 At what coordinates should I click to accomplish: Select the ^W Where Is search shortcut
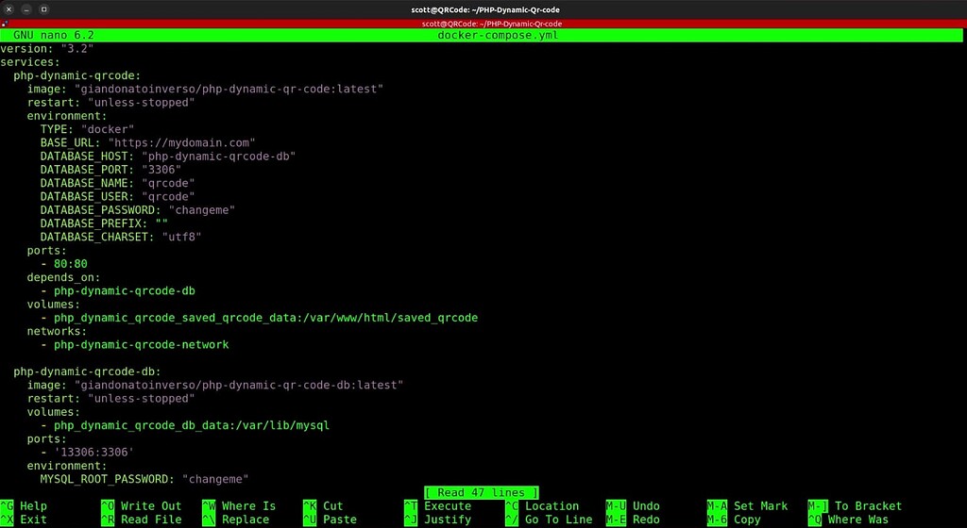239,506
